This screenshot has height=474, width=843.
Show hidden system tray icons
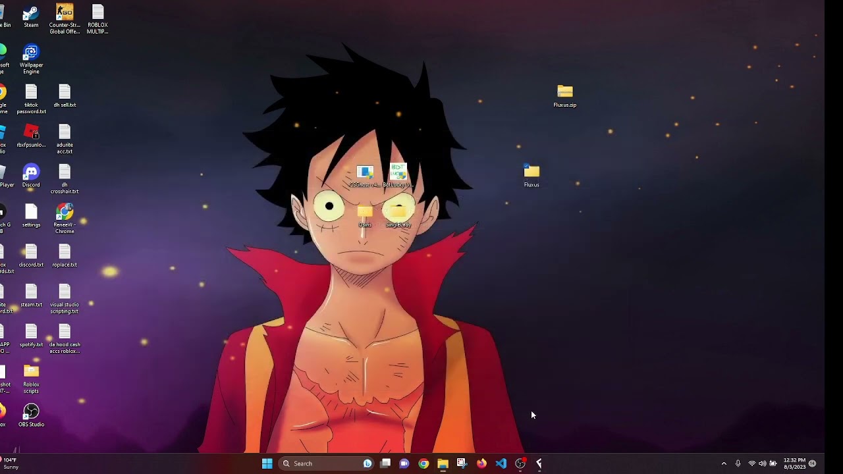pos(724,463)
